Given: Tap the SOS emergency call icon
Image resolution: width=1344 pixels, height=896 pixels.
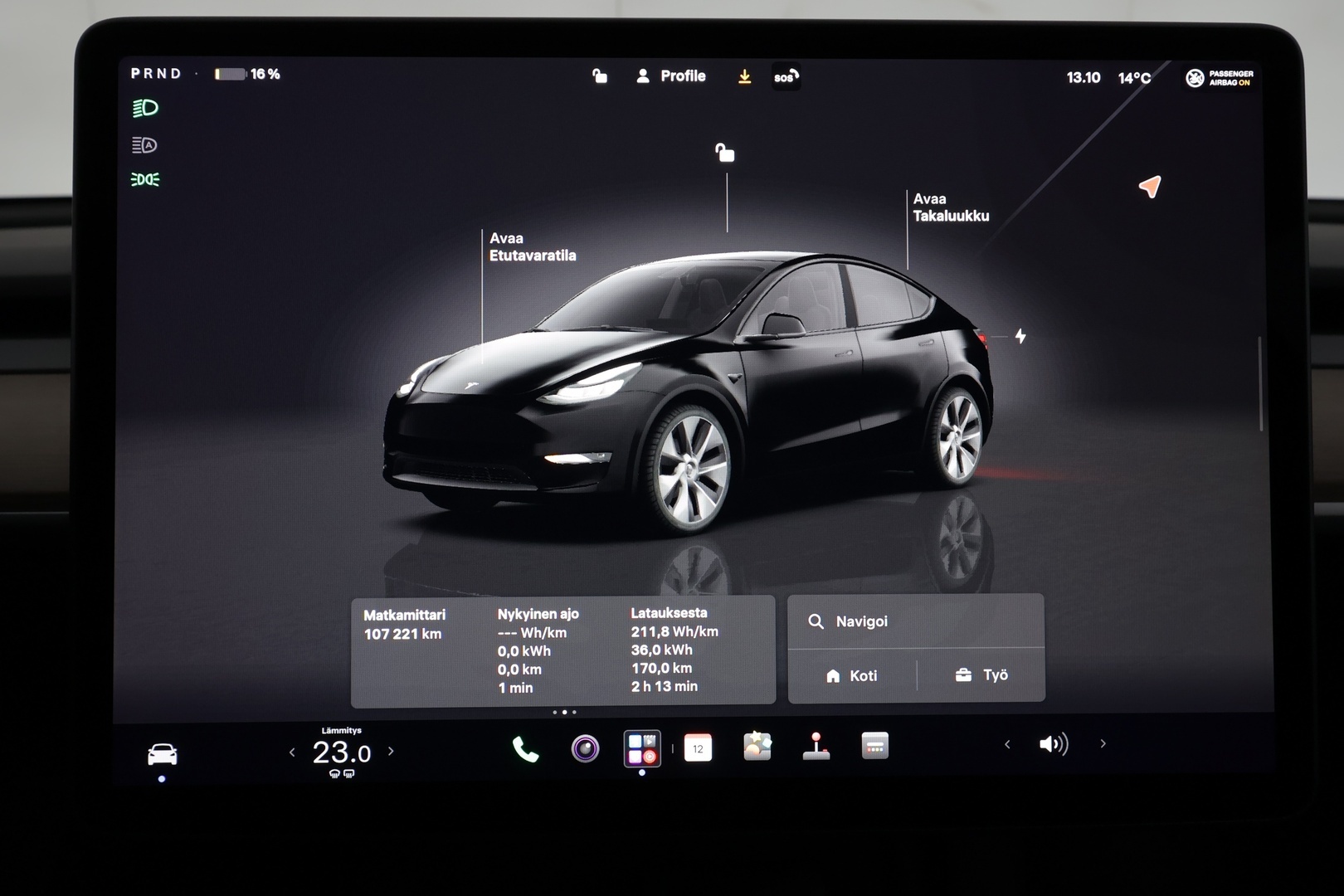Looking at the screenshot, I should 786,77.
